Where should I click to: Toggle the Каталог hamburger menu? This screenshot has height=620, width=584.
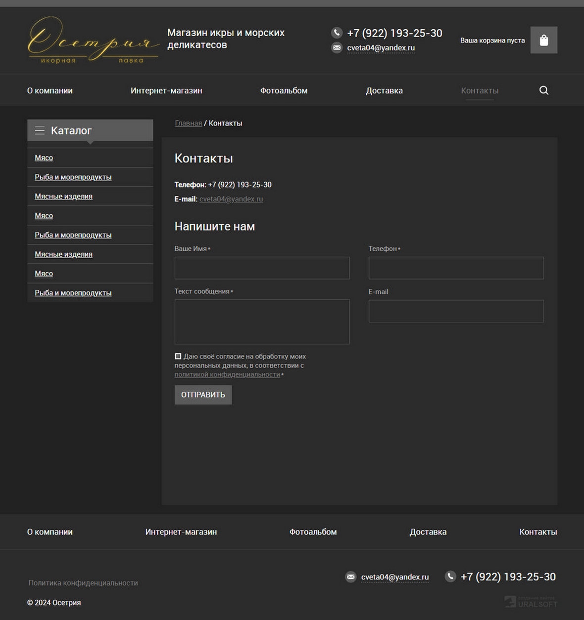(40, 131)
